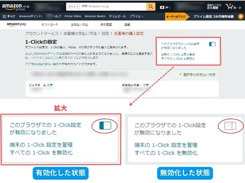The image size is (245, 183).
Task: Open ヘルプ in the navigation bar
Action: [57, 16]
